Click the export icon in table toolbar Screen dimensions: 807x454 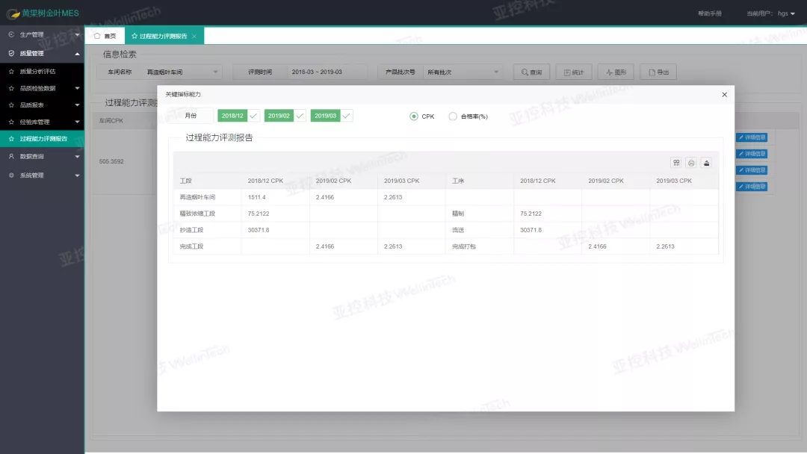[x=706, y=163]
